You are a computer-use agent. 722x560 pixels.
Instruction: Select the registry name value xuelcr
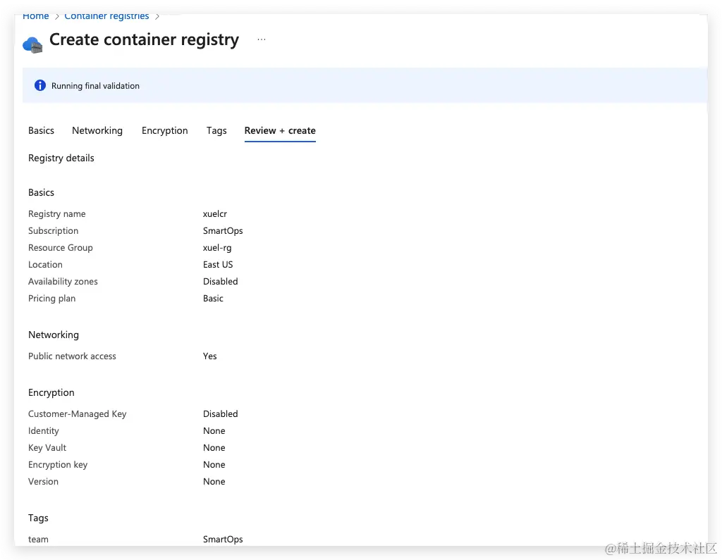pos(215,213)
